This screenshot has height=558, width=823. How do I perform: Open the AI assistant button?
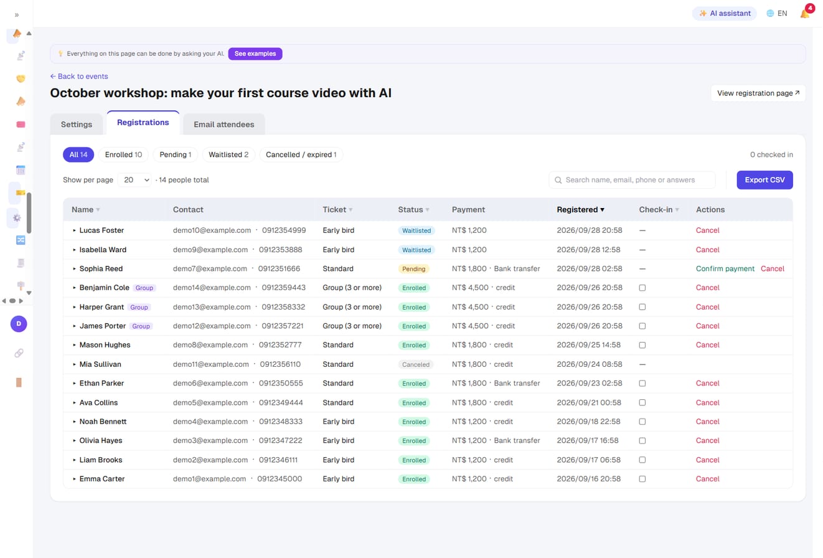(x=724, y=13)
